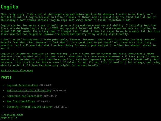Viewport: 161px width, 121px height.
Task: Open the Back to Main Blog Page link
Action: point(17,71)
